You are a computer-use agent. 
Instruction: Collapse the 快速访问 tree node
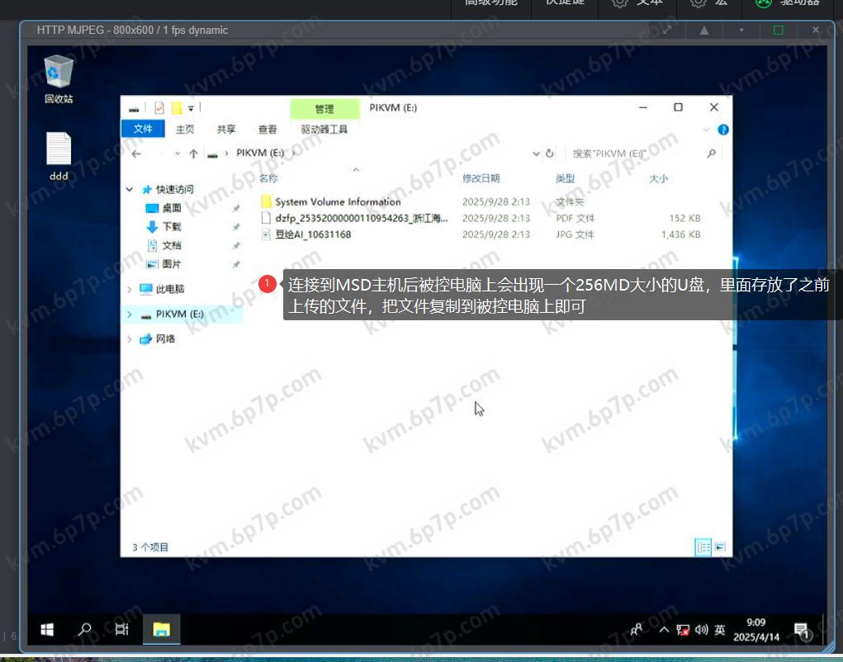click(130, 189)
